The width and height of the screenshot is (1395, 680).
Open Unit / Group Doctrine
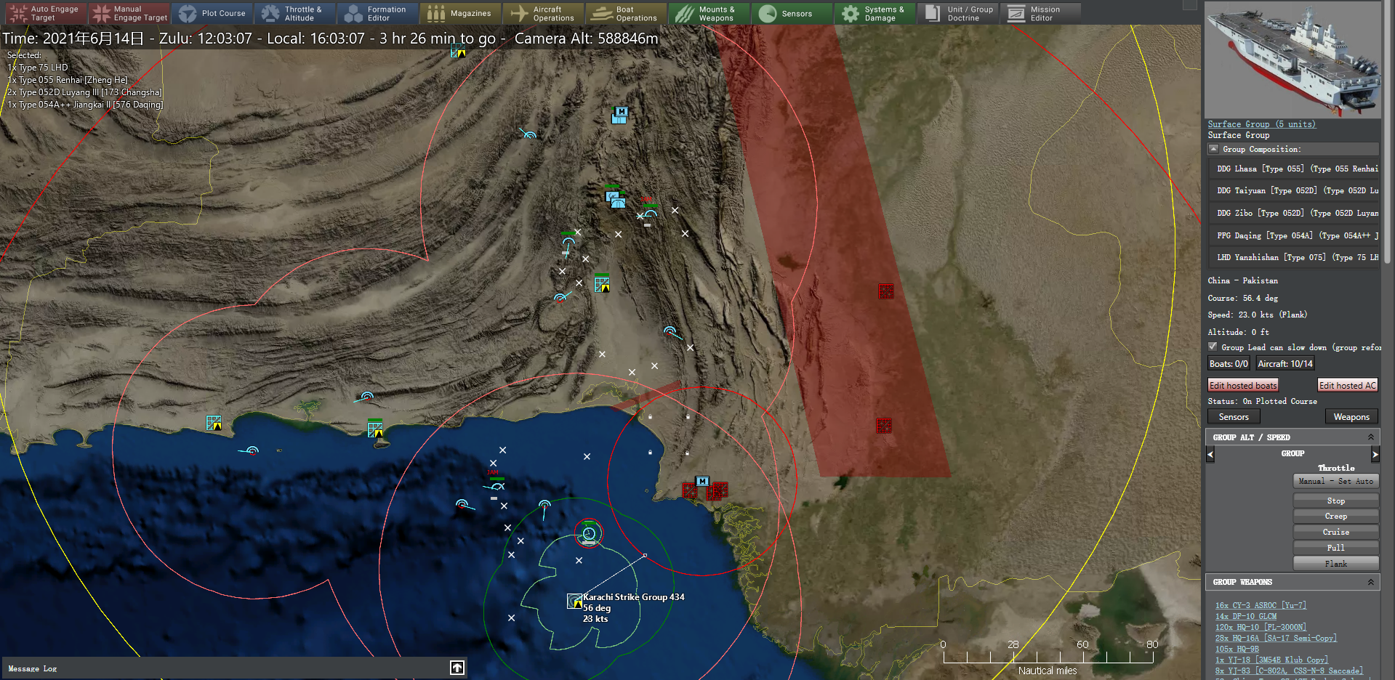point(958,13)
